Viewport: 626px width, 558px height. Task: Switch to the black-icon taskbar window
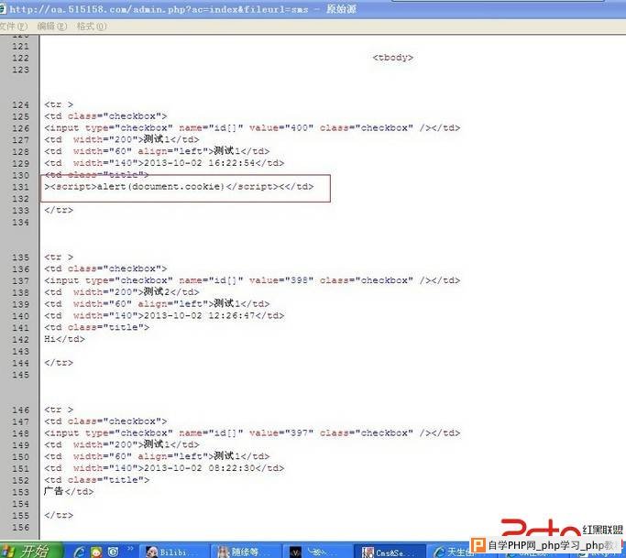coord(317,552)
